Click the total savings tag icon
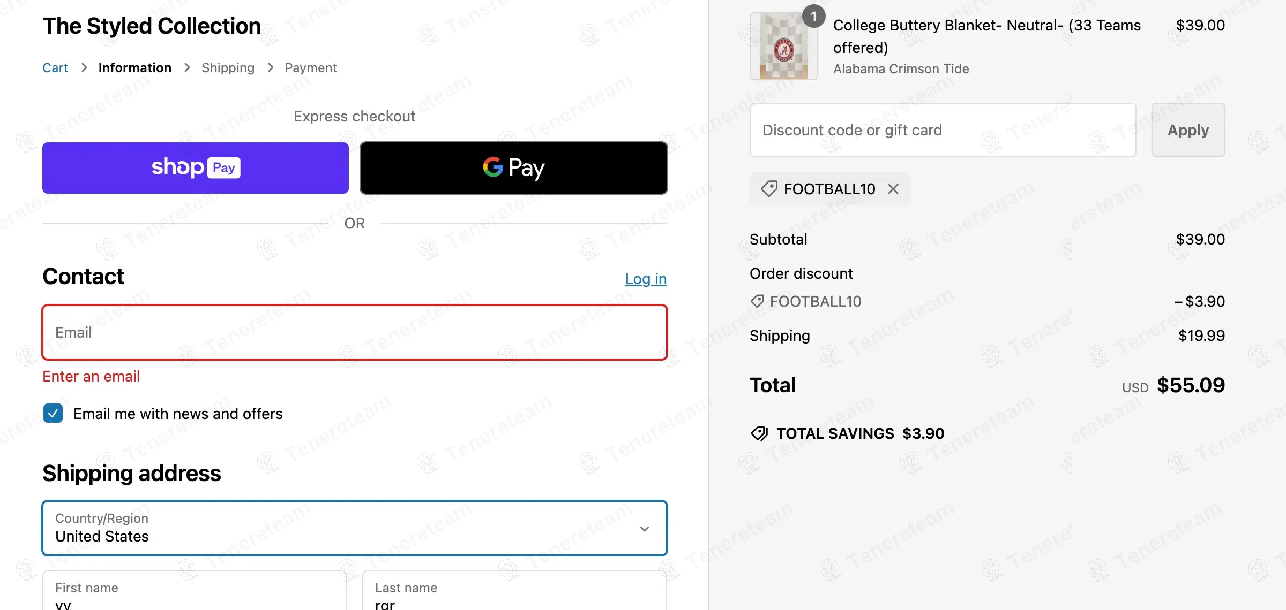The image size is (1286, 610). click(759, 433)
